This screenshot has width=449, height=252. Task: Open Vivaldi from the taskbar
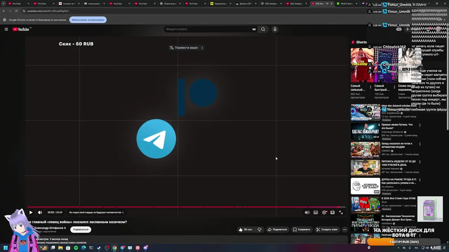(138, 248)
